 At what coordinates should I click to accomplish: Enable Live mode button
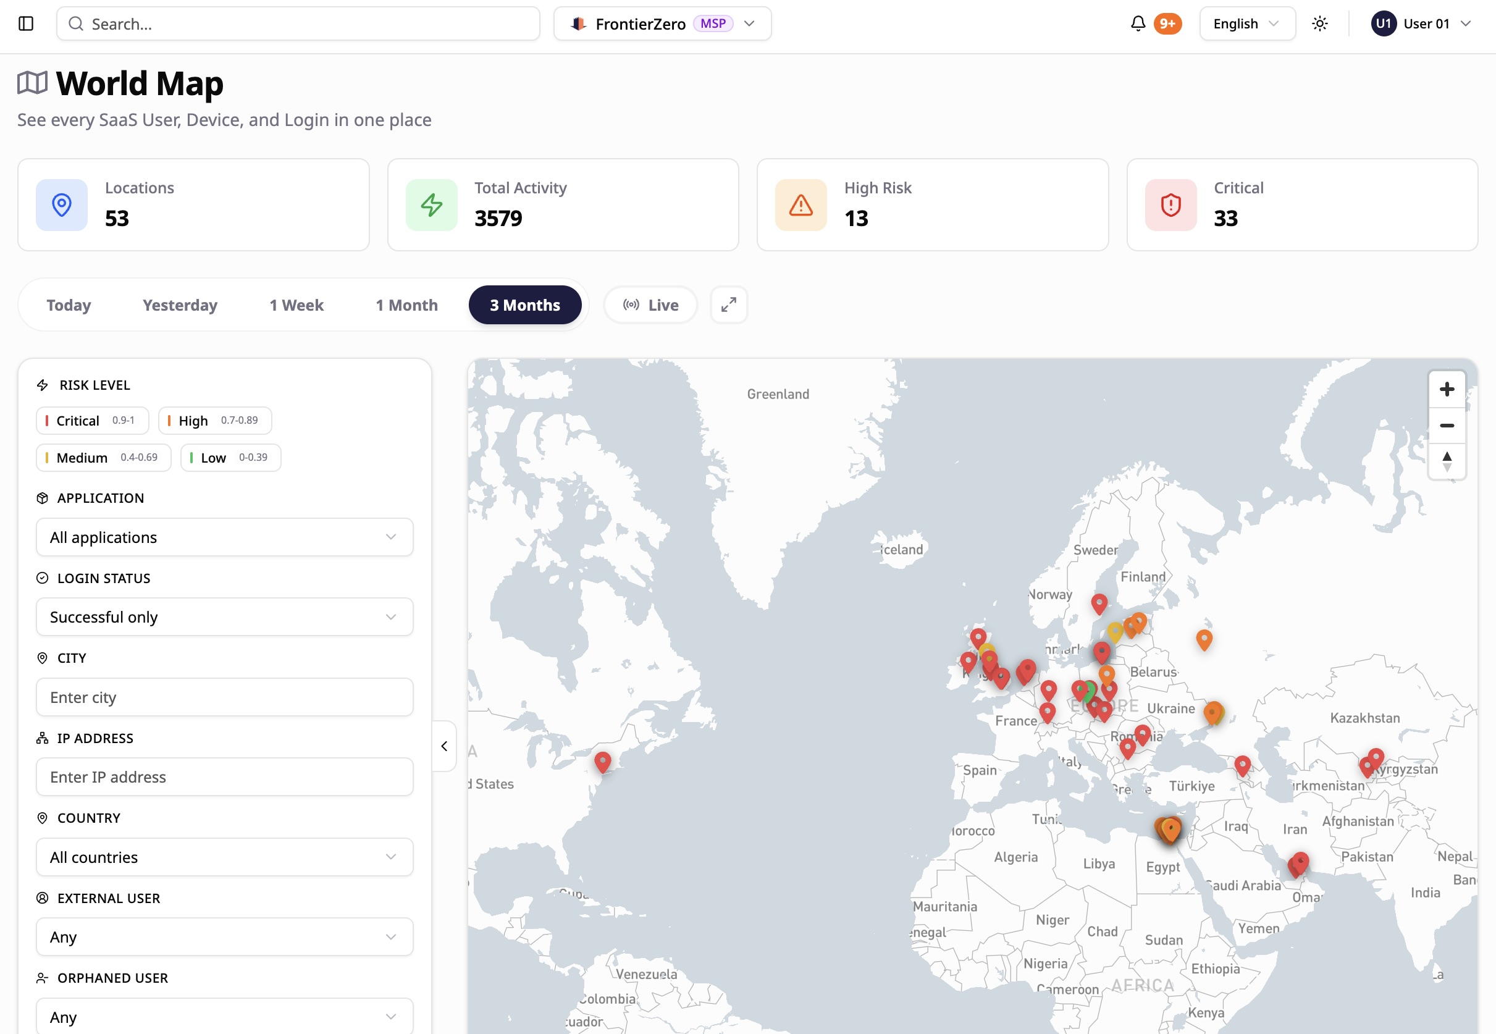coord(650,305)
